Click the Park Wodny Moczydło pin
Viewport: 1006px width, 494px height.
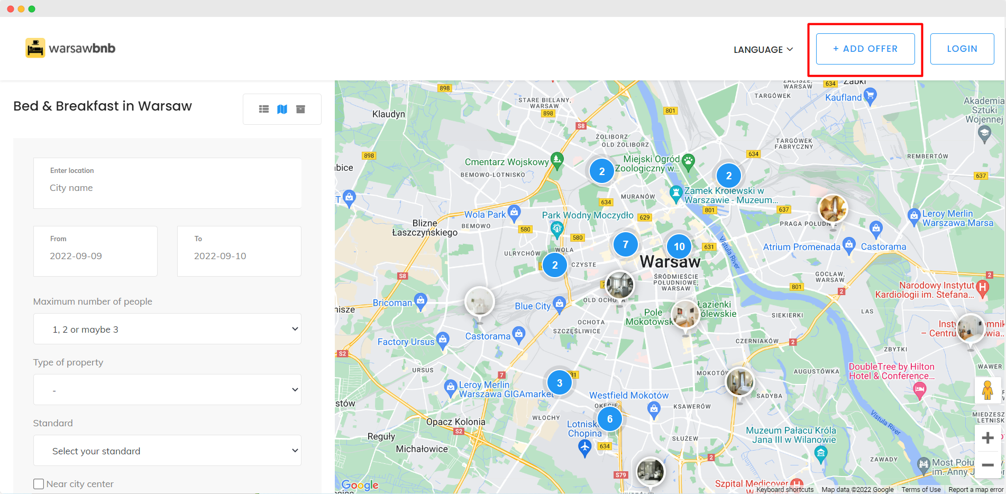pyautogui.click(x=557, y=229)
